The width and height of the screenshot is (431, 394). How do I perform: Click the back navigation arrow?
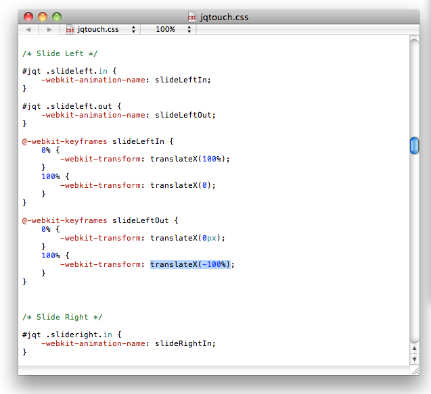pos(28,29)
